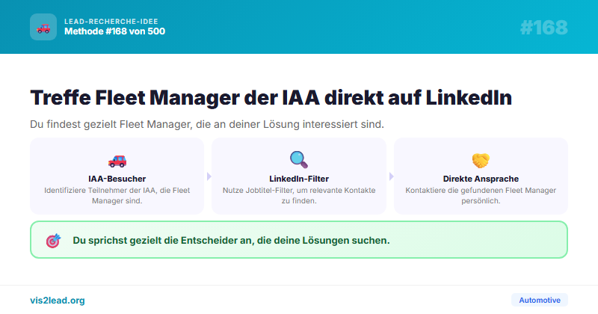Image resolution: width=598 pixels, height=314 pixels.
Task: Click the target icon in the green banner
Action: point(53,241)
